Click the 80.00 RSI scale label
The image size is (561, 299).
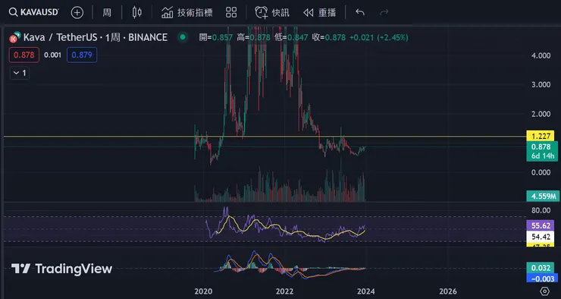[x=541, y=210]
